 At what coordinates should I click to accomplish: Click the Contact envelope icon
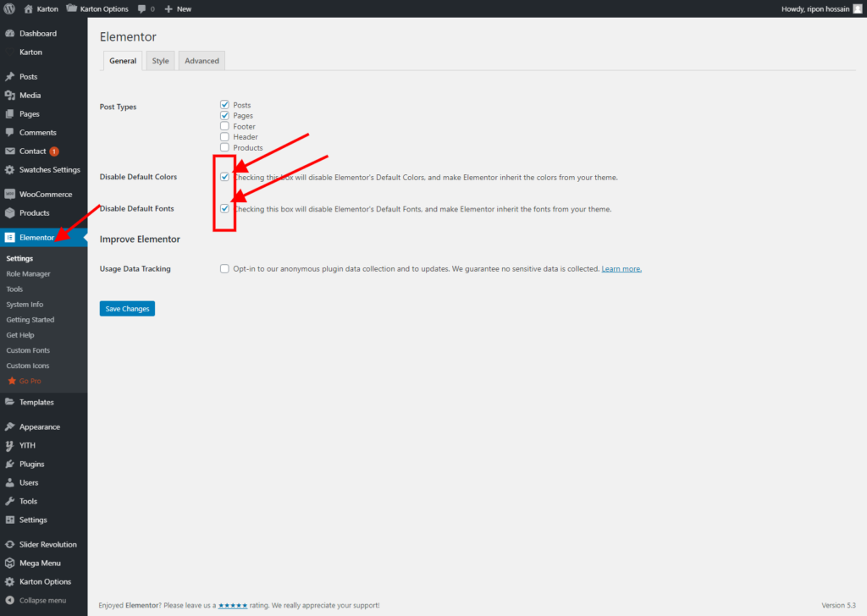click(9, 151)
